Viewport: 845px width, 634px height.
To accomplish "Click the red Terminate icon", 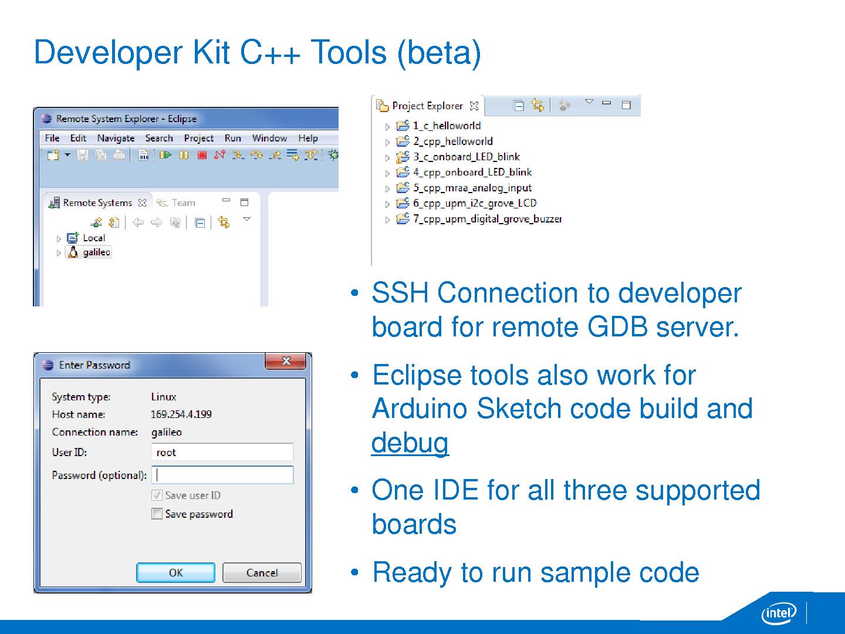I will (202, 155).
